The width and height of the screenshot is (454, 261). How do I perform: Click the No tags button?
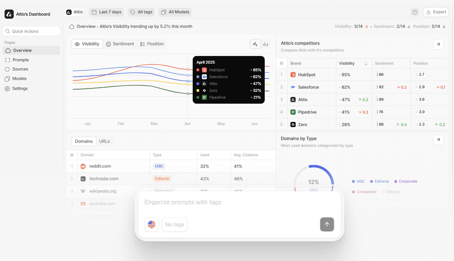pyautogui.click(x=174, y=224)
